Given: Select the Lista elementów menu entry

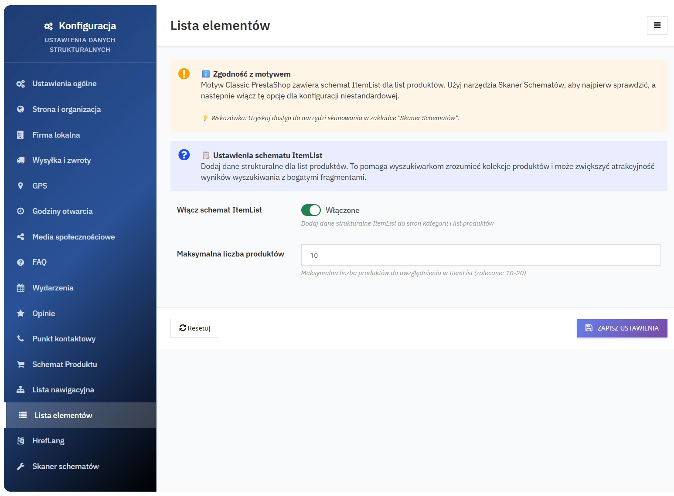Looking at the screenshot, I should [63, 415].
